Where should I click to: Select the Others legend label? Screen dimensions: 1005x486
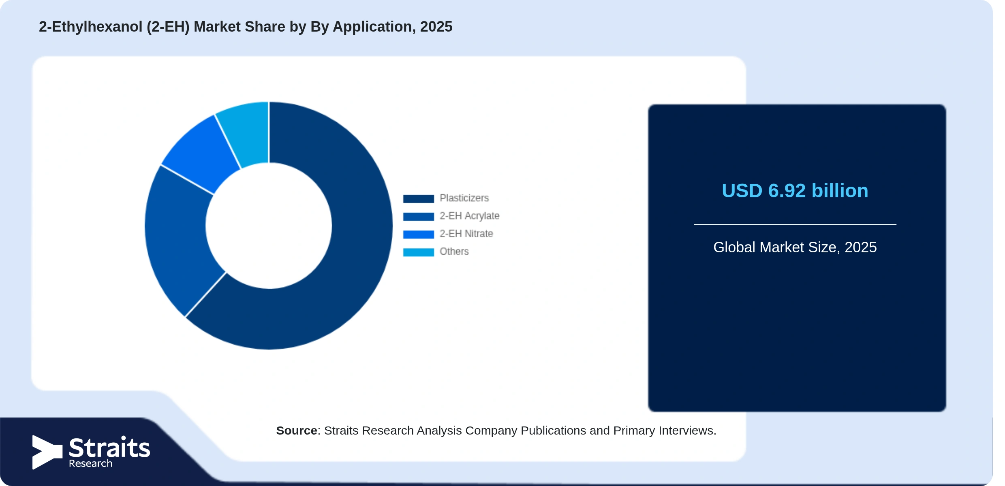click(x=454, y=252)
